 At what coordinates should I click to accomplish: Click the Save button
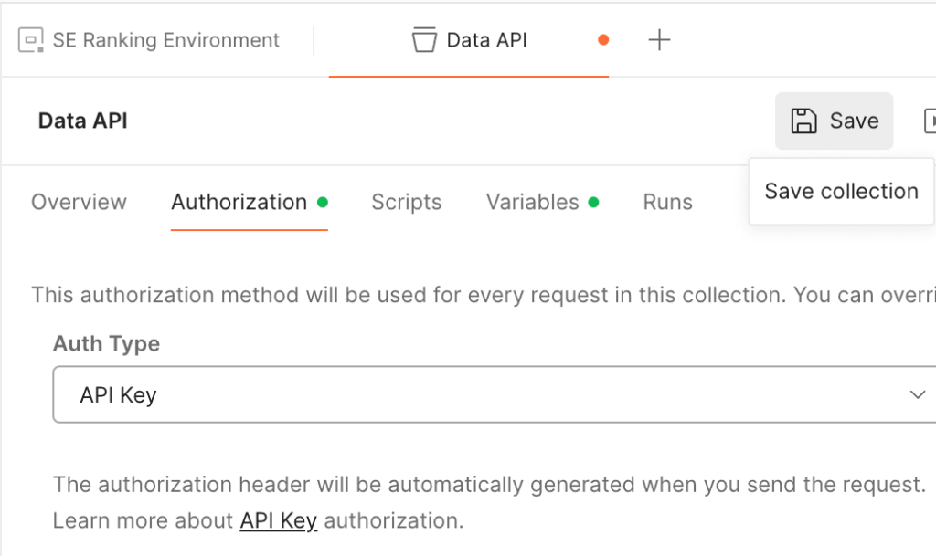pos(834,121)
